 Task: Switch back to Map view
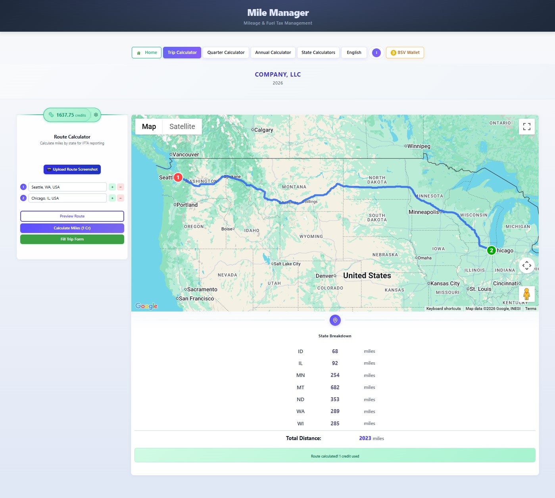click(x=149, y=126)
